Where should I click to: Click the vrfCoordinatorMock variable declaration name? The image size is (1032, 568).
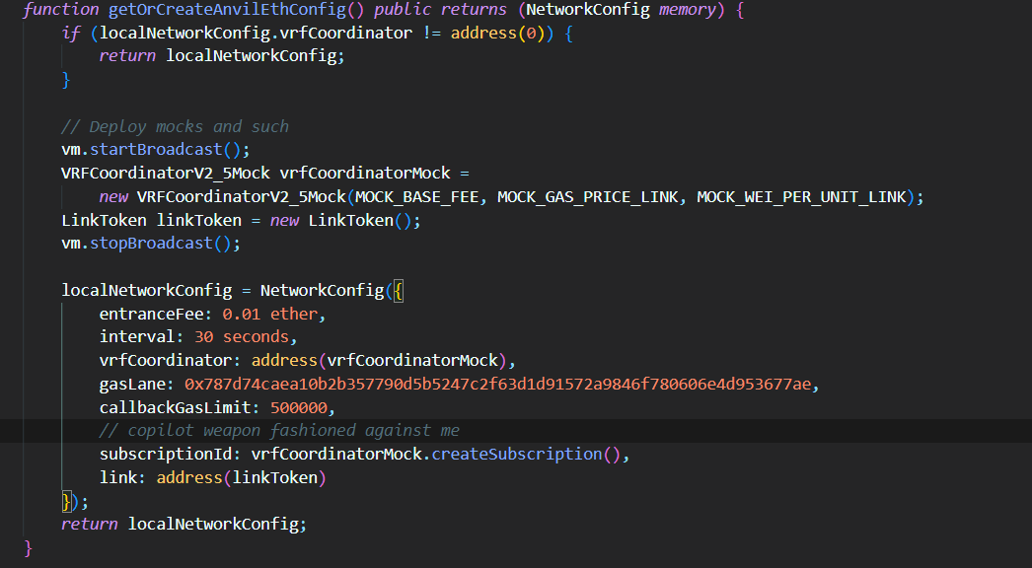pos(365,174)
